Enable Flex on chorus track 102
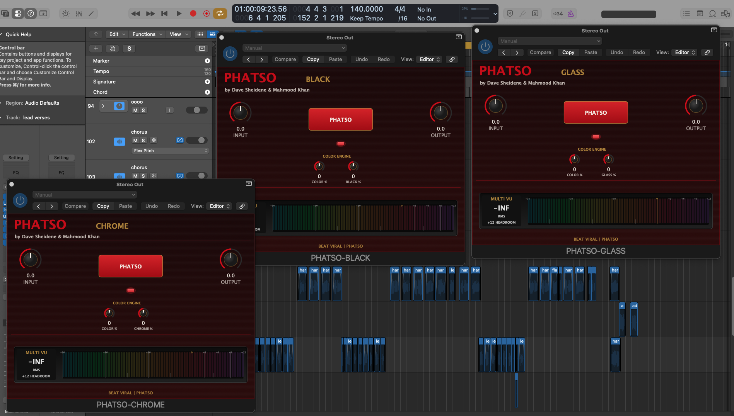 point(180,140)
